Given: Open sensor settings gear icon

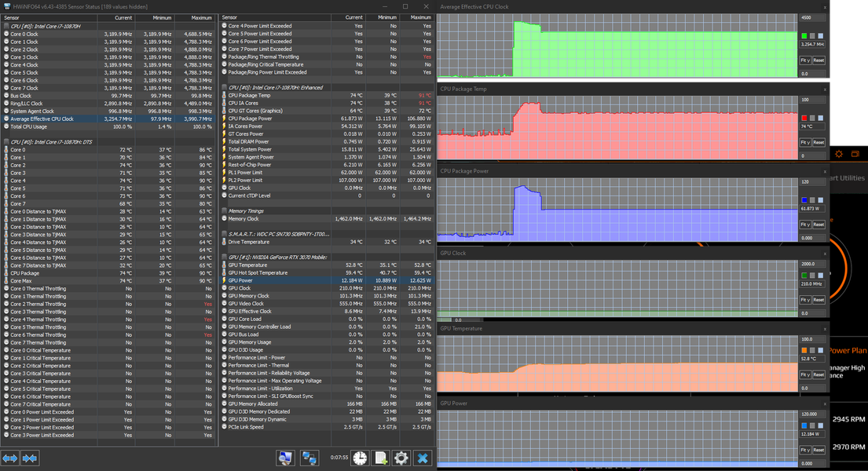Looking at the screenshot, I should (401, 458).
